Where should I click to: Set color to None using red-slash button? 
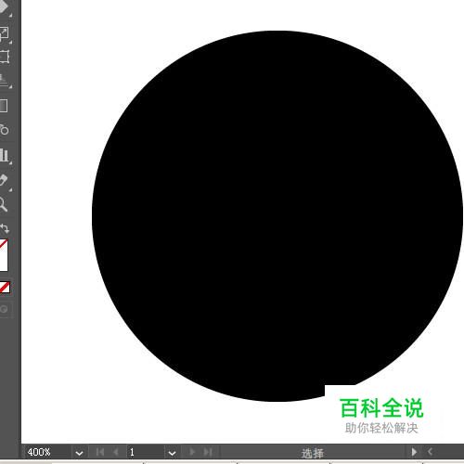5,288
